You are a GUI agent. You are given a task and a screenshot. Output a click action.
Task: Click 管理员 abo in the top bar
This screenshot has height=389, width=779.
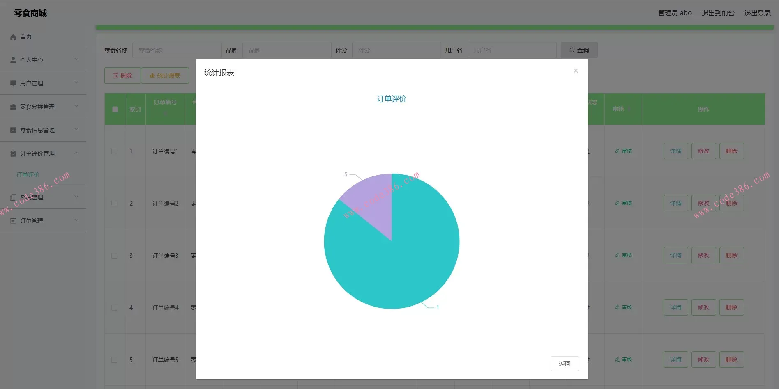click(x=675, y=13)
